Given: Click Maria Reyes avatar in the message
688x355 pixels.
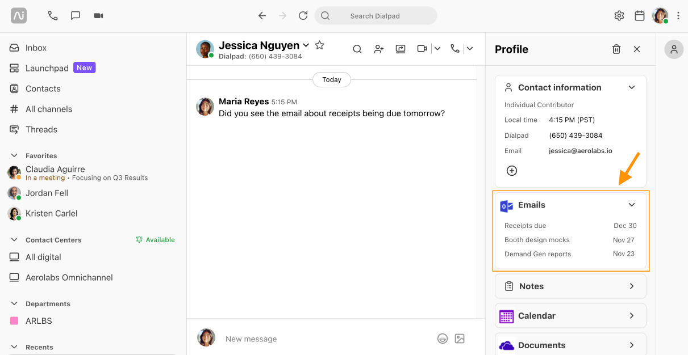Looking at the screenshot, I should 205,106.
